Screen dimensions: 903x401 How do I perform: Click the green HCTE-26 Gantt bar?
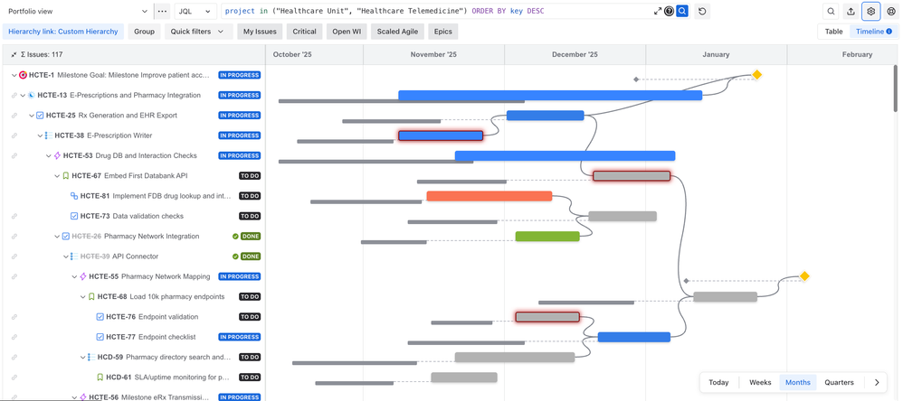click(547, 236)
